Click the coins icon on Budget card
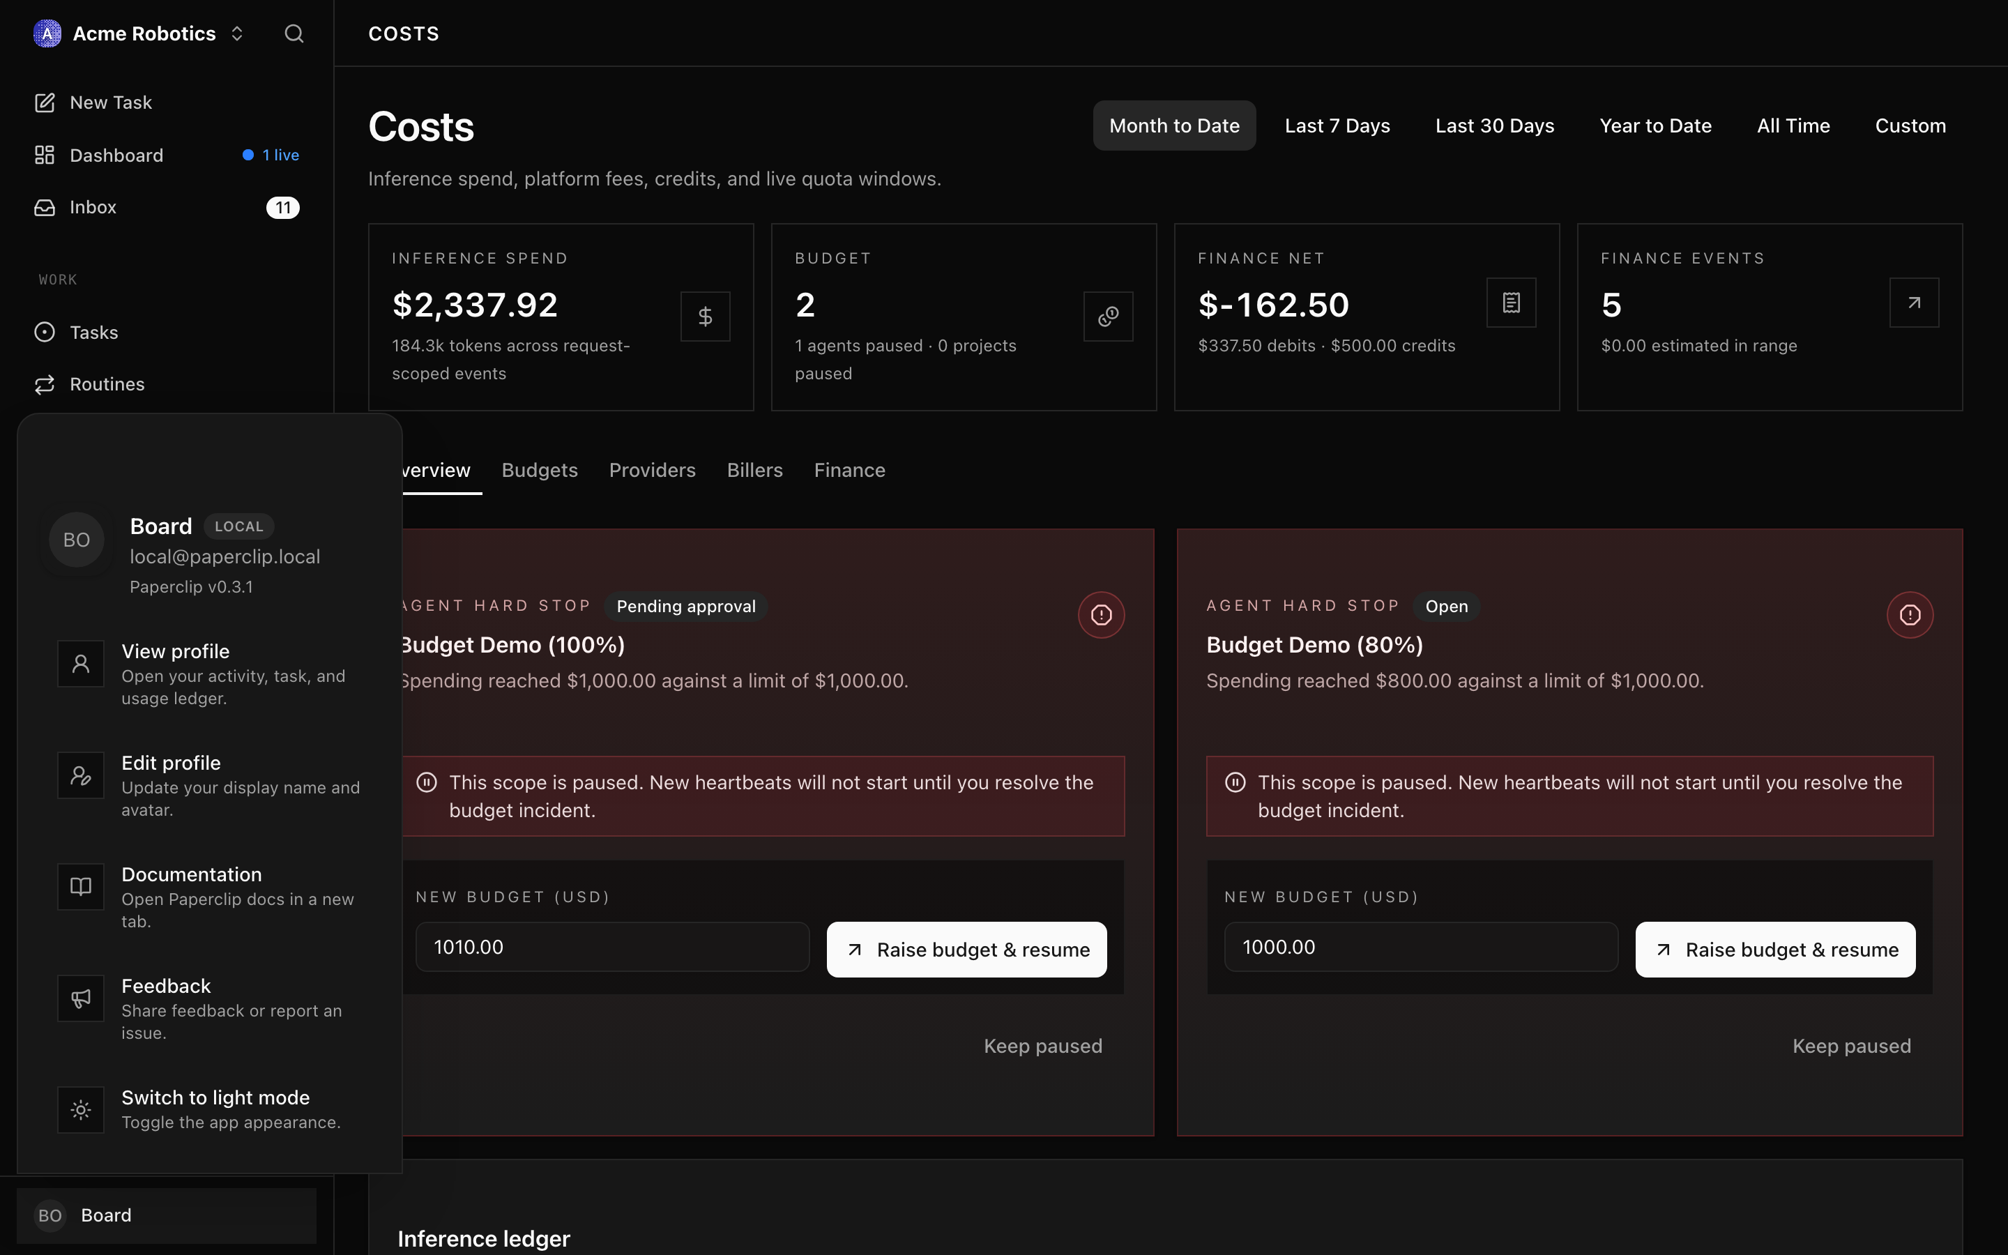Image resolution: width=2008 pixels, height=1255 pixels. (x=1109, y=317)
